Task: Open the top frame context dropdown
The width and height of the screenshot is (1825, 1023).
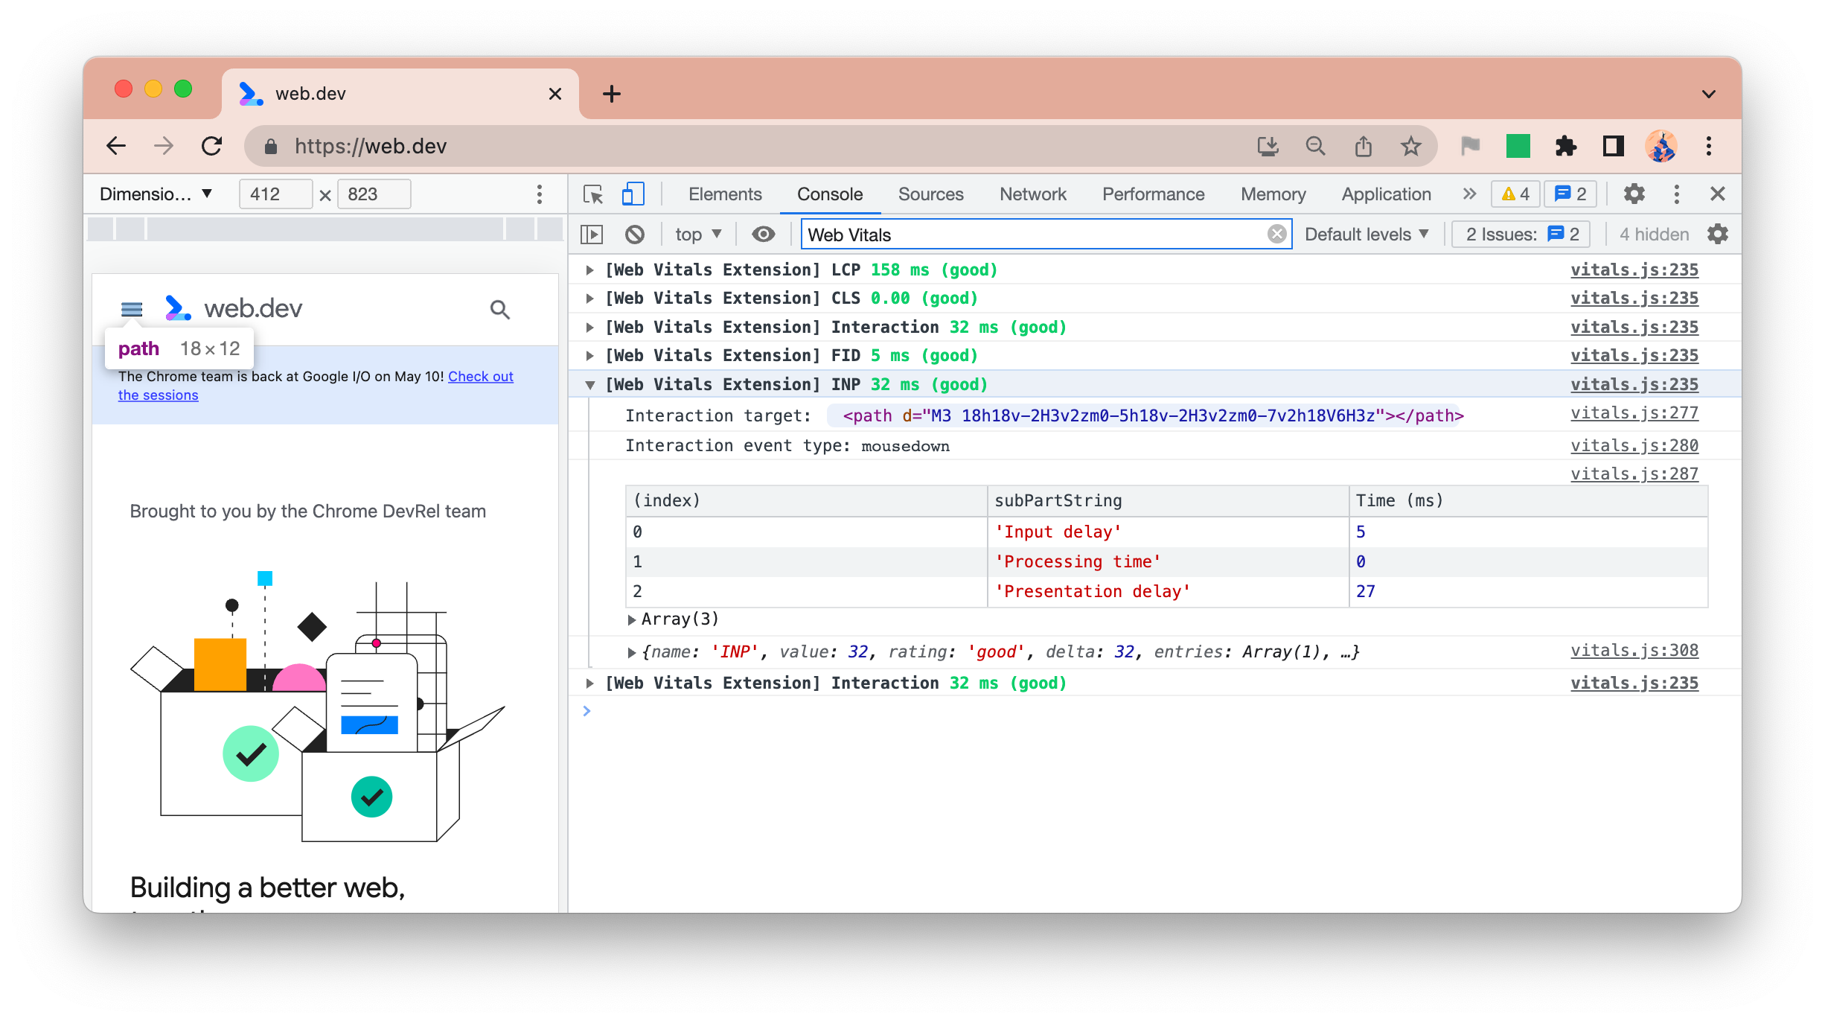Action: click(700, 233)
